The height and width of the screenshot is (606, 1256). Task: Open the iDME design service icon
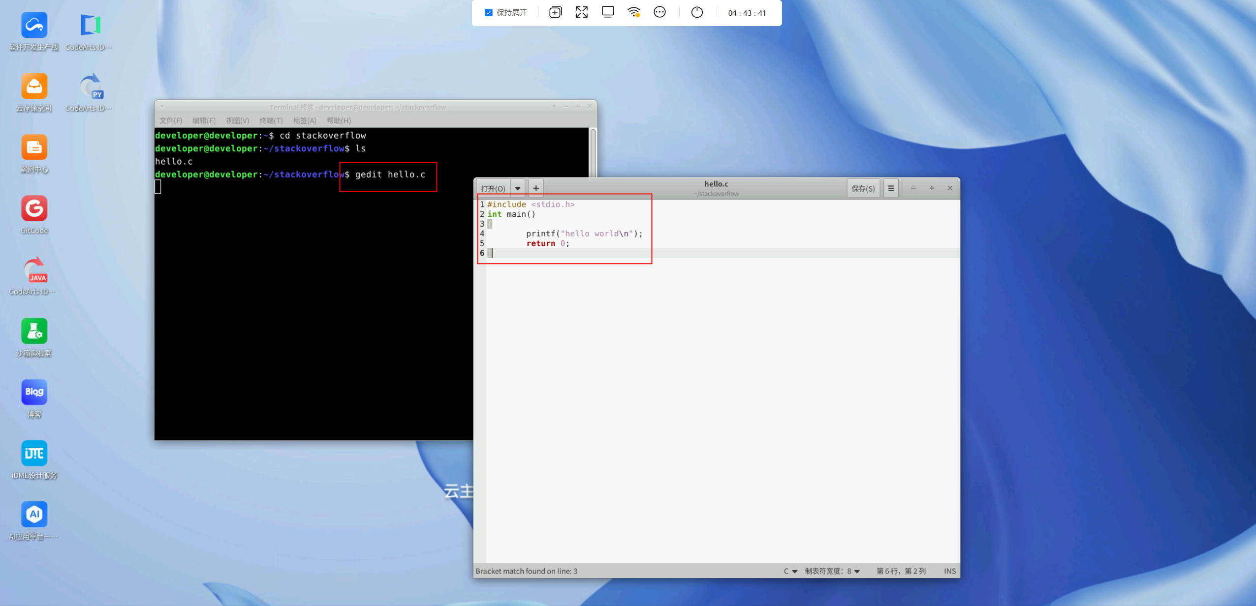34,454
